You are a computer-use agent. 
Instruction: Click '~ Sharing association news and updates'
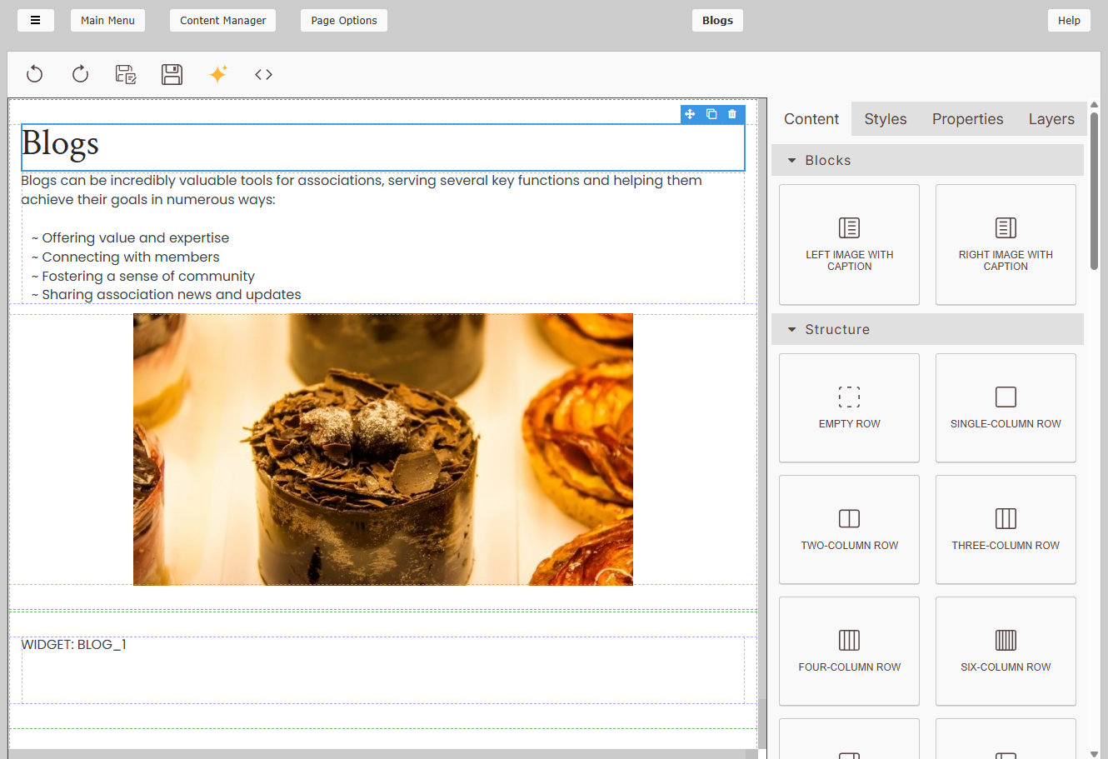tap(167, 294)
